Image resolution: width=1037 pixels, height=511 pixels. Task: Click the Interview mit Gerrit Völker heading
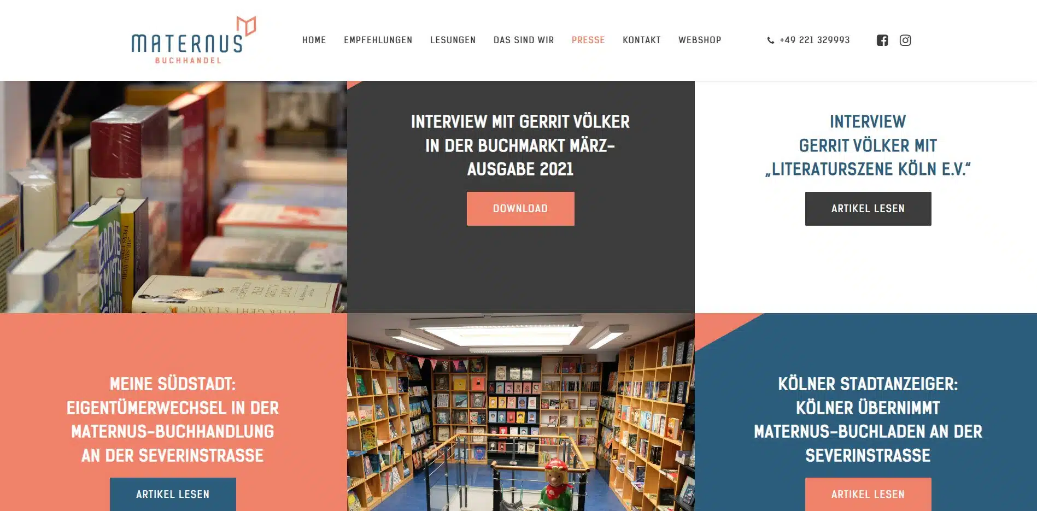(520, 145)
